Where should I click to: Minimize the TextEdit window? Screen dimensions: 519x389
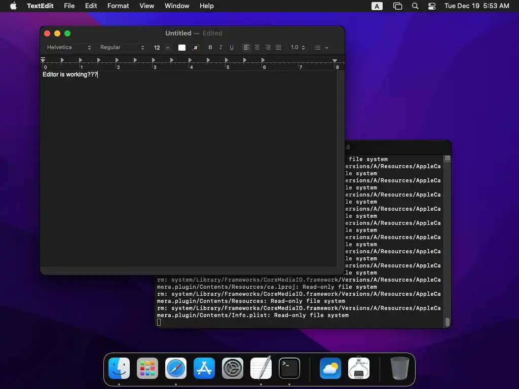pyautogui.click(x=57, y=33)
